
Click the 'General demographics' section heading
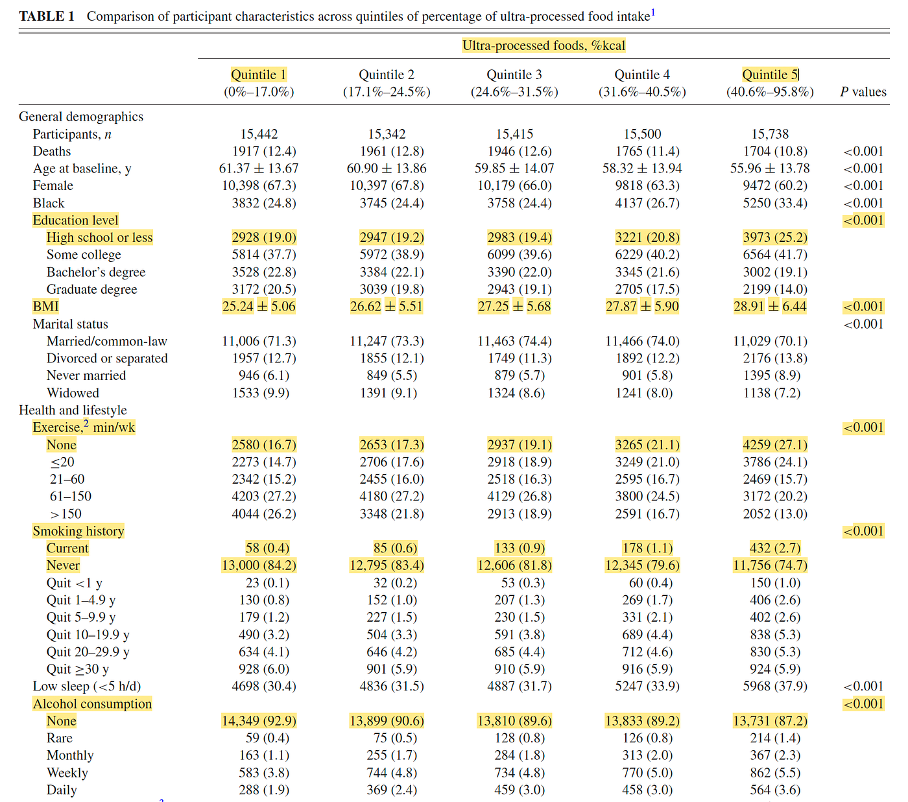click(x=81, y=117)
